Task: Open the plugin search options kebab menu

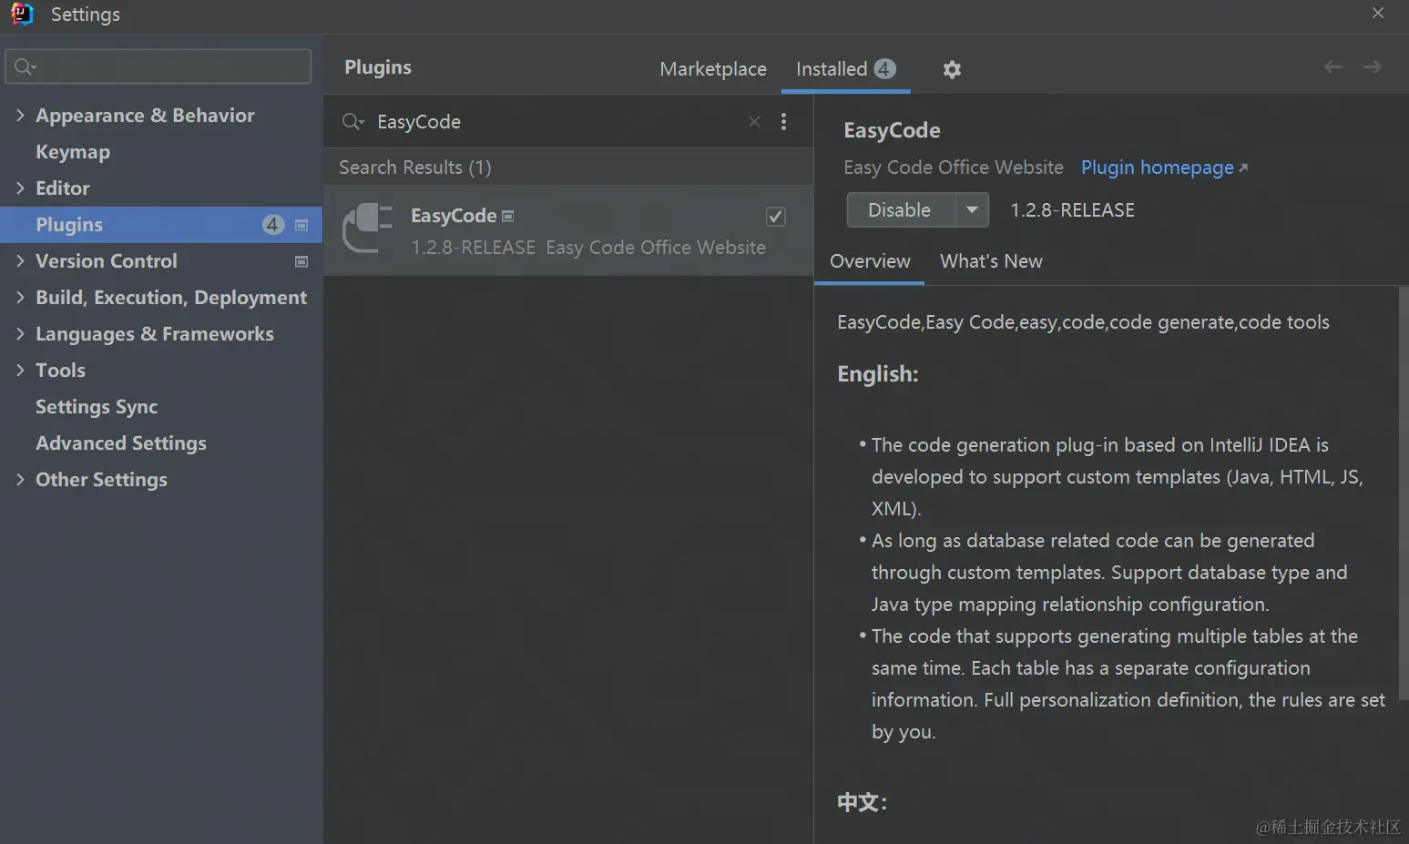Action: coord(783,122)
